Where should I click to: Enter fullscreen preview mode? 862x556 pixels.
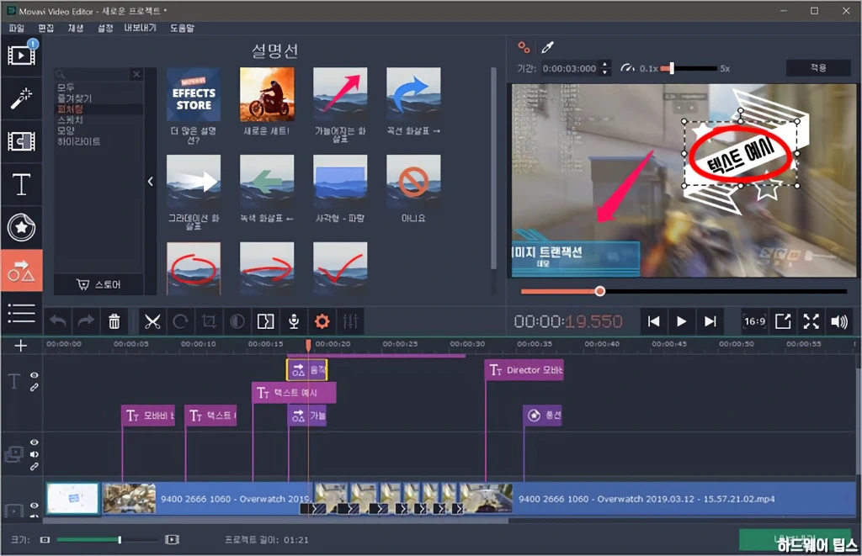pos(811,321)
